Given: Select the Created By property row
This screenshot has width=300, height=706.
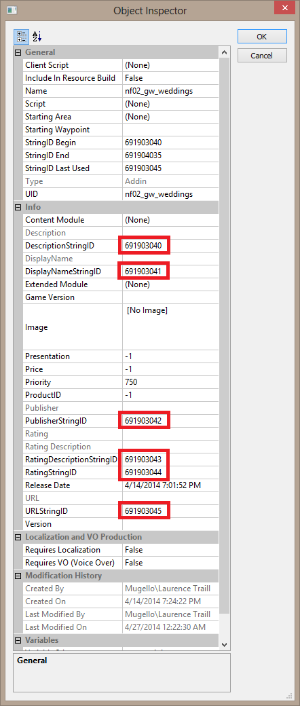Looking at the screenshot, I should (121, 589).
